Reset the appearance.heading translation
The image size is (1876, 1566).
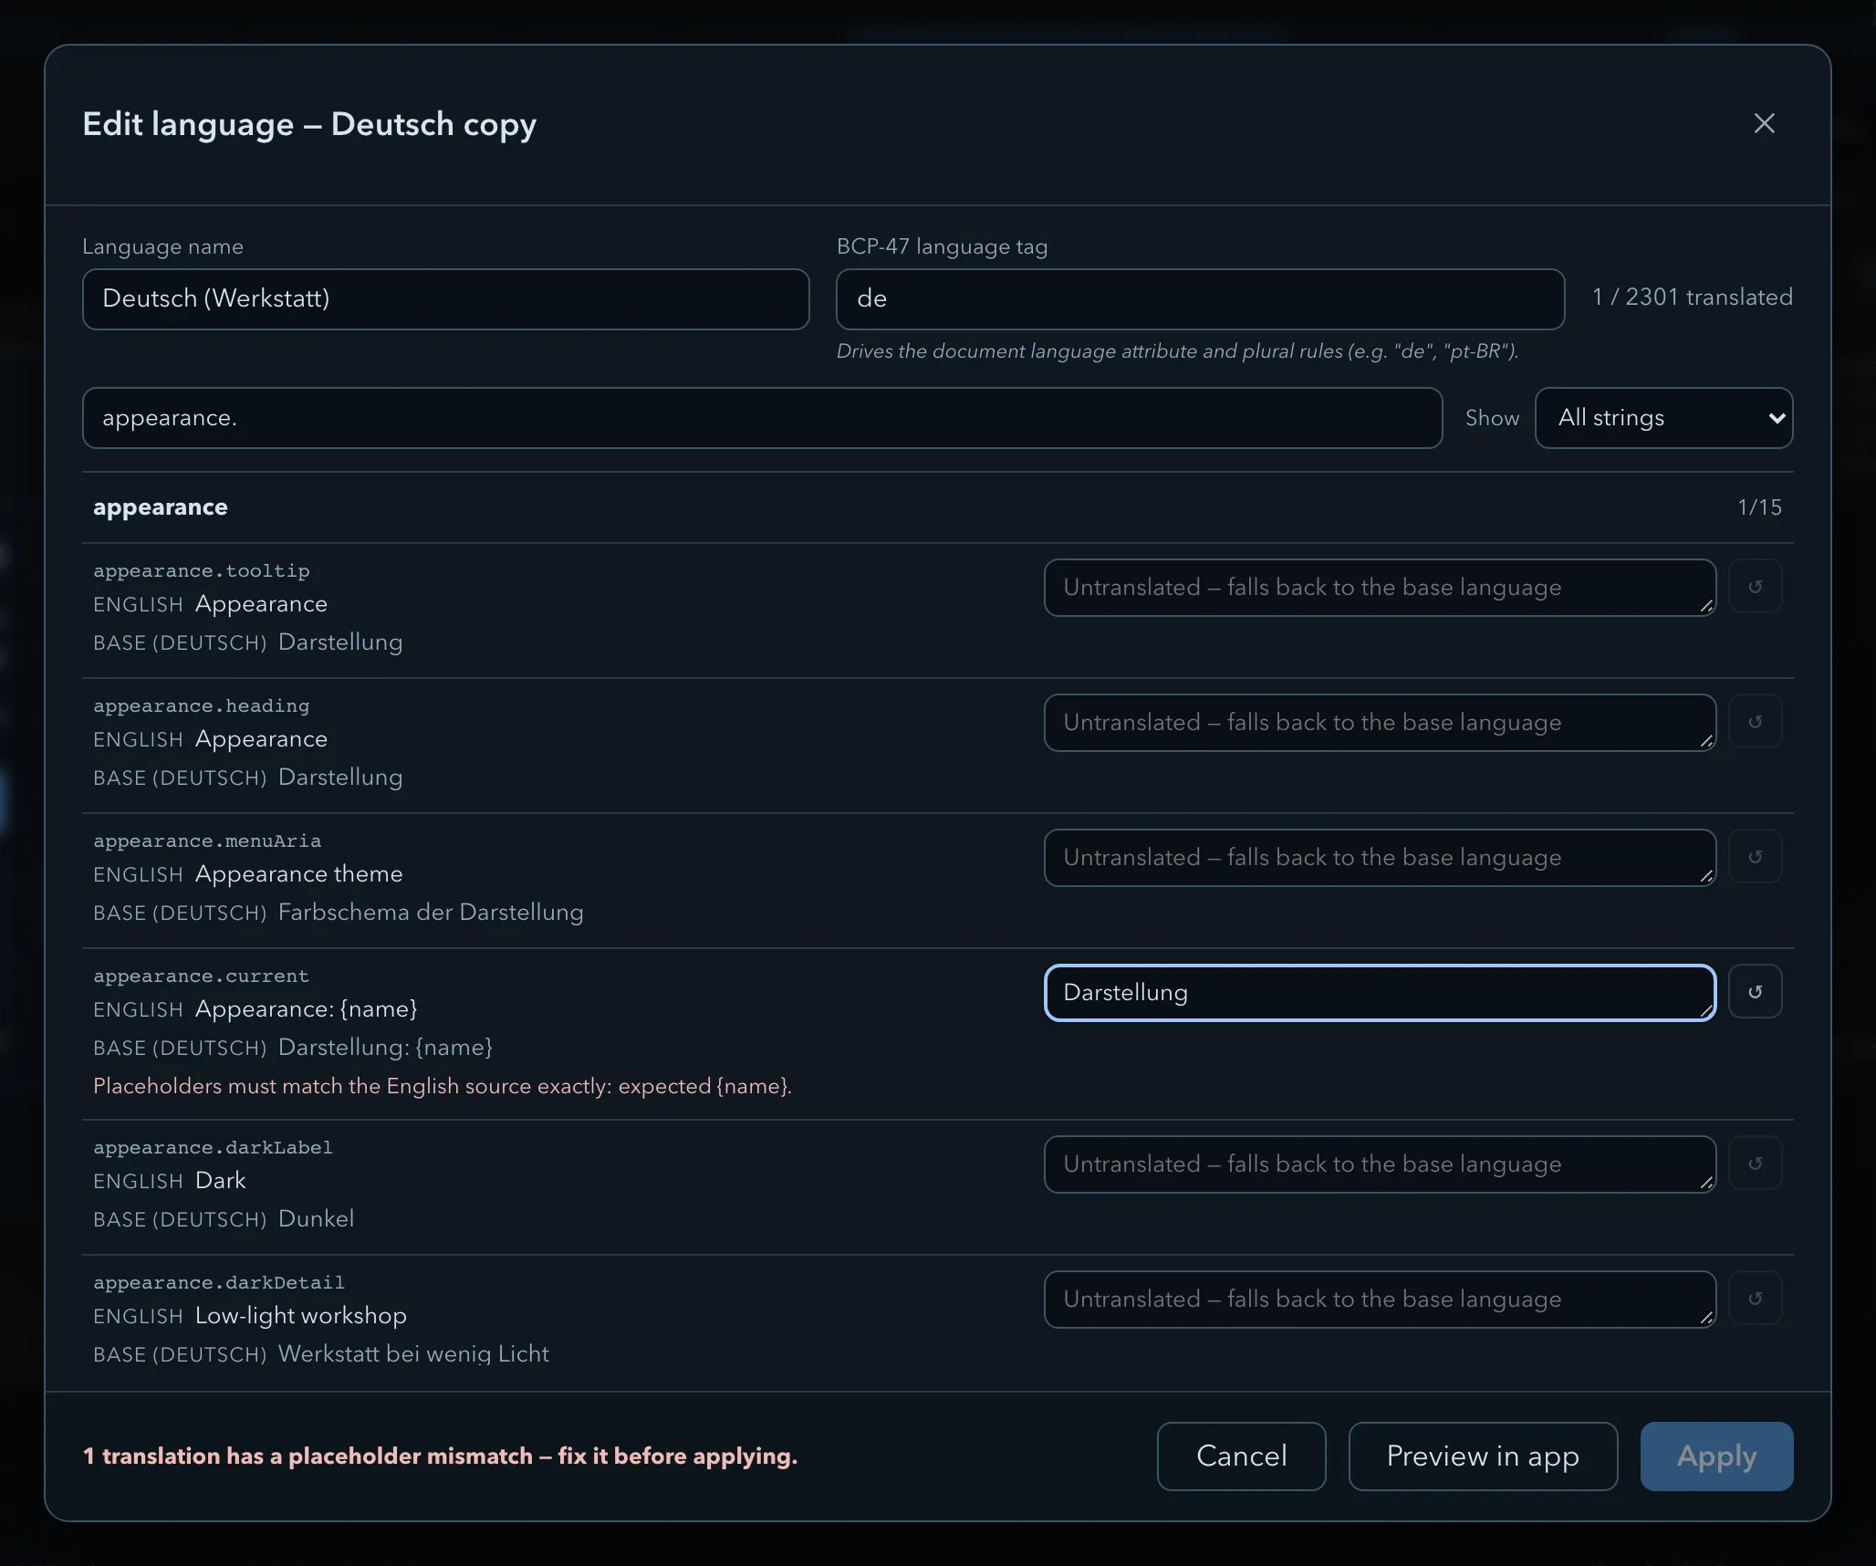[1755, 722]
